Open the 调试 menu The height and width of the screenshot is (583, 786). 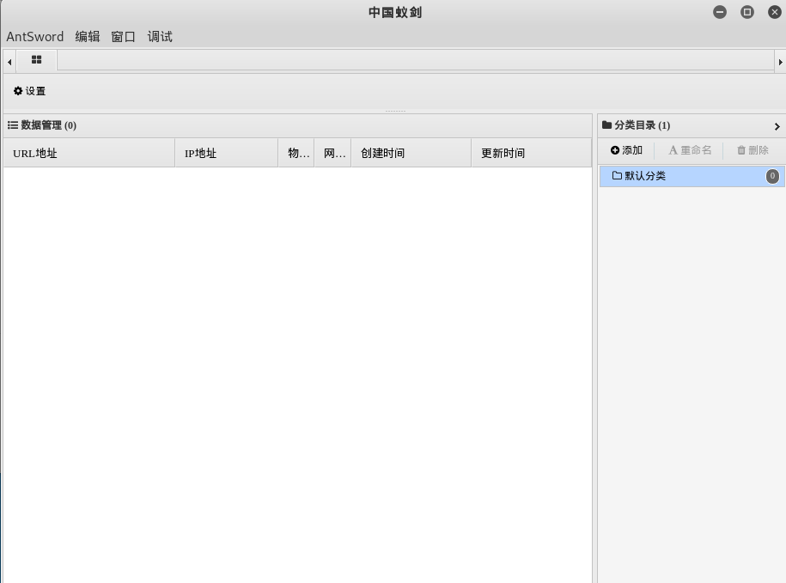point(160,37)
